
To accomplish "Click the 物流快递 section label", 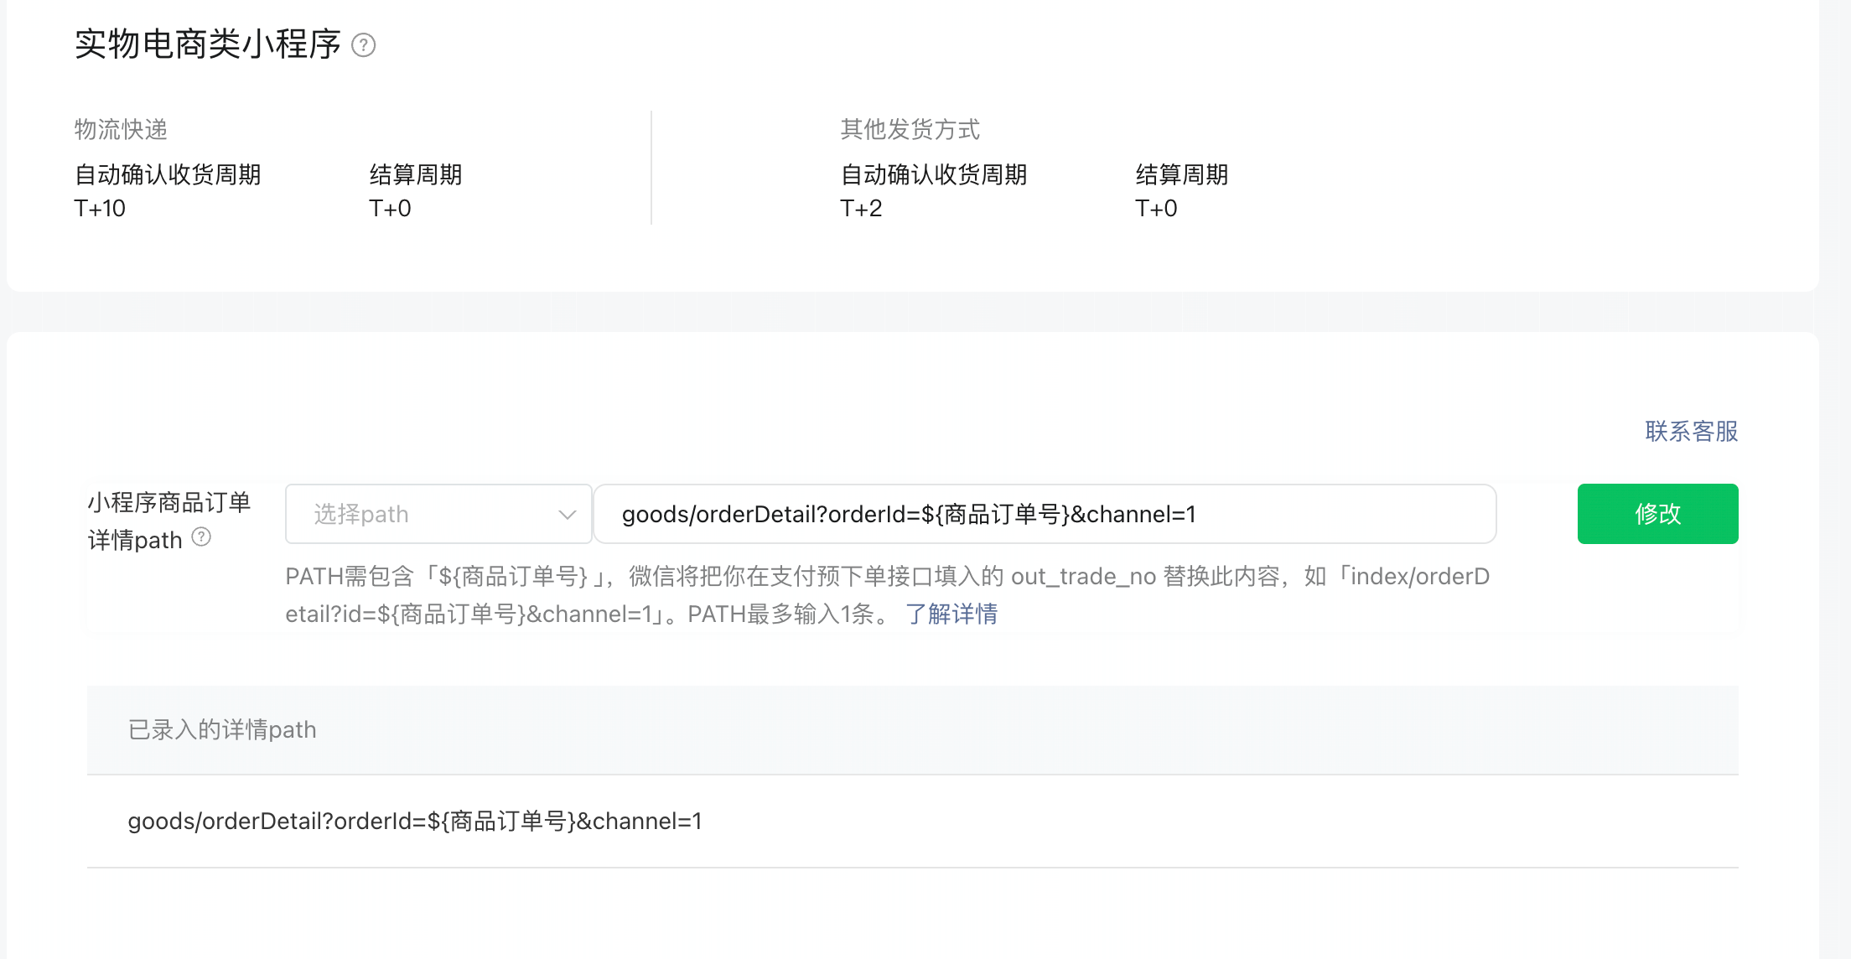I will click(x=121, y=129).
